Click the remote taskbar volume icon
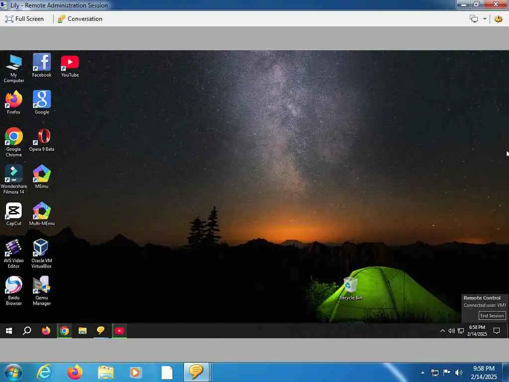509x382 pixels. [451, 331]
